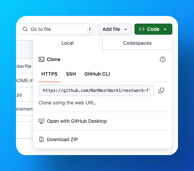Screen dimensions: 194x171
Task: Open the clone help question mark icon
Action: tap(162, 59)
